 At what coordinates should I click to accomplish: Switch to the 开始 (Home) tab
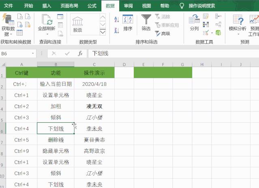[x=28, y=6]
